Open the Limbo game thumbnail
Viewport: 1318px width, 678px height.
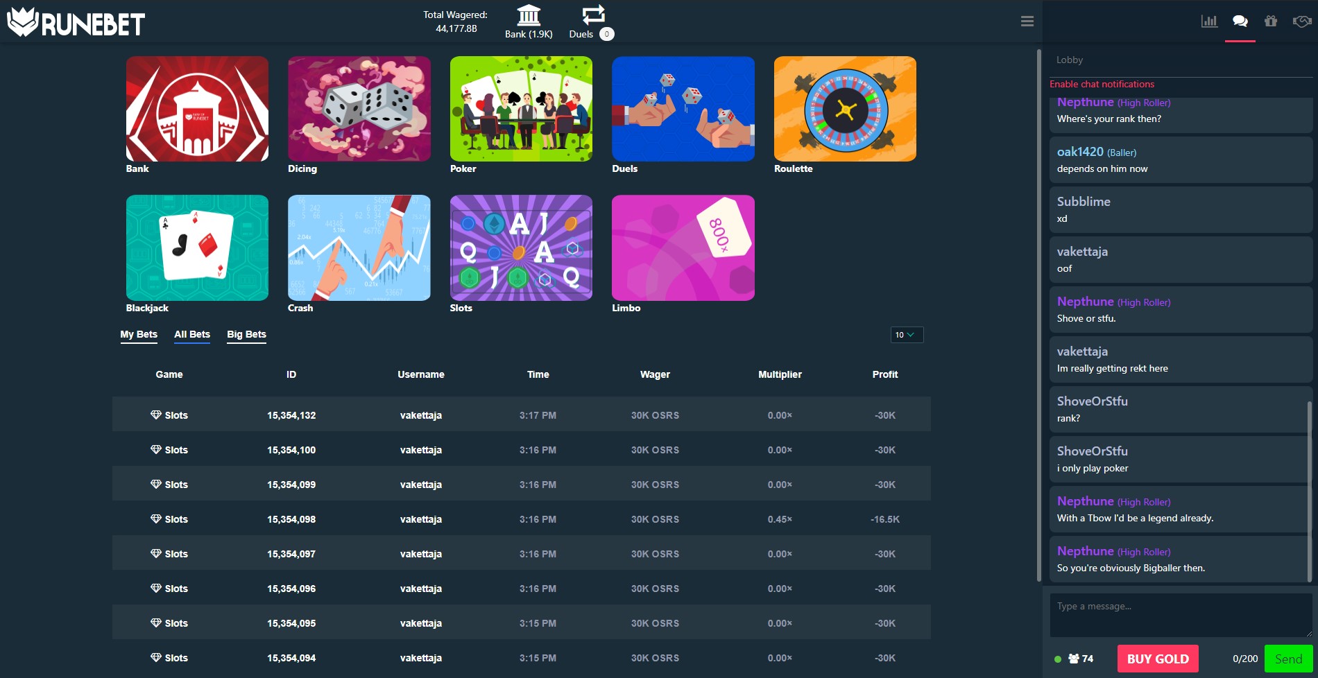tap(683, 247)
